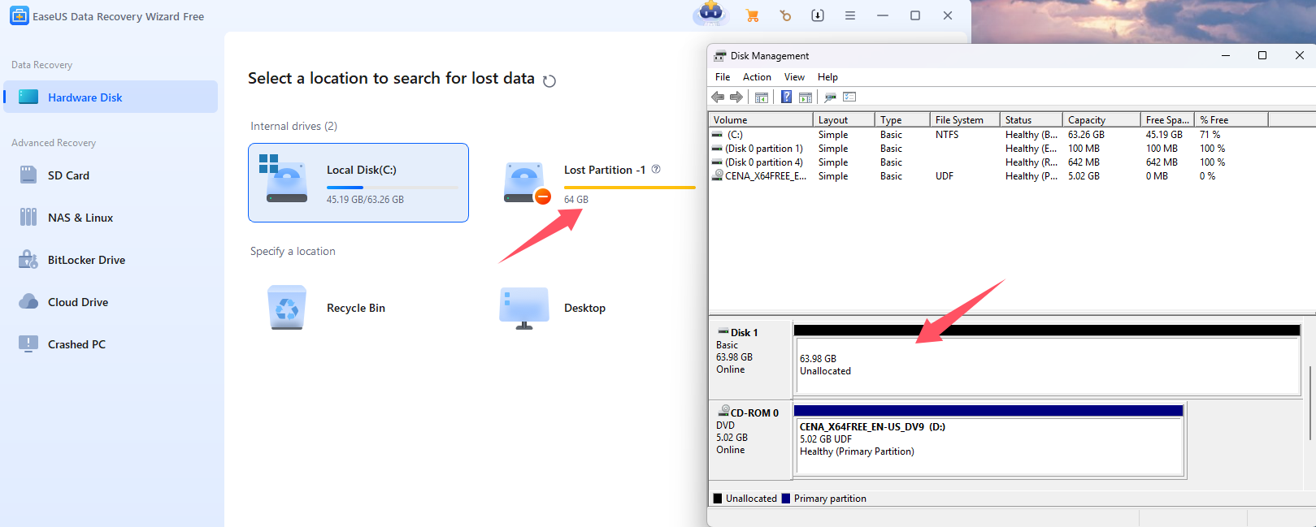Click the Local Disk (C:) usage bar

[393, 188]
